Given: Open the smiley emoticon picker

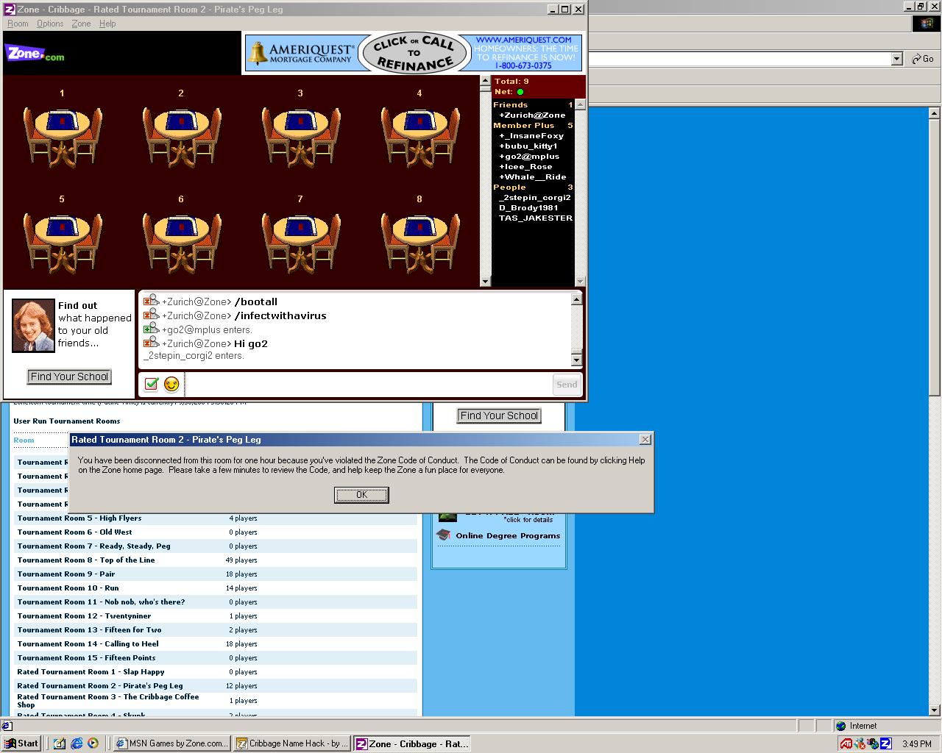Looking at the screenshot, I should 171,384.
